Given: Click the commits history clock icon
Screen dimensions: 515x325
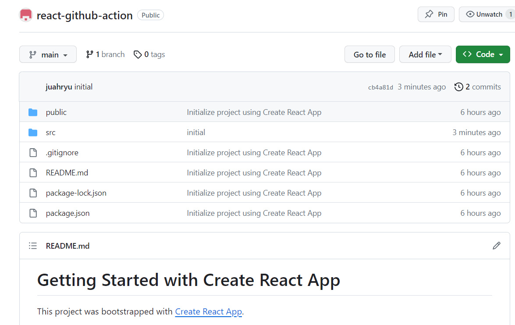Looking at the screenshot, I should [x=458, y=87].
